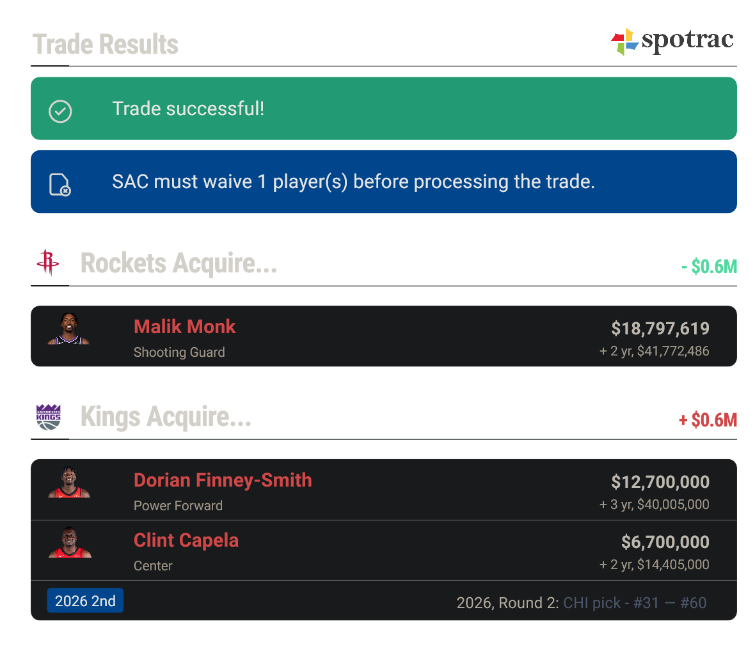Click the + $0.6M Kings salary change

pyautogui.click(x=708, y=420)
